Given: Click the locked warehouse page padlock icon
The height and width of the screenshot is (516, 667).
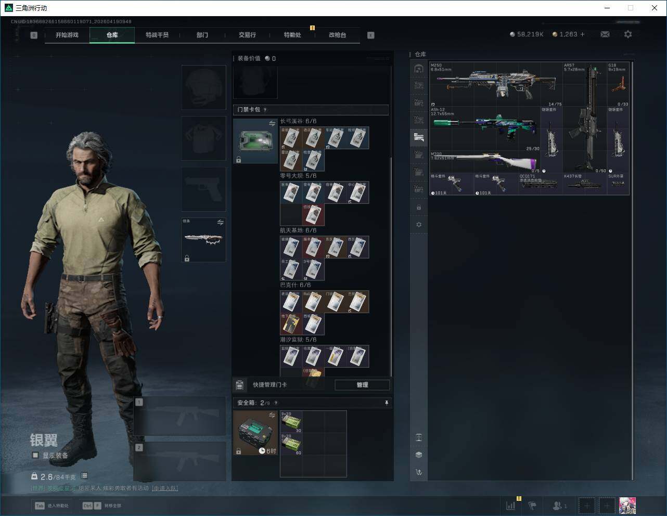Looking at the screenshot, I should (419, 208).
